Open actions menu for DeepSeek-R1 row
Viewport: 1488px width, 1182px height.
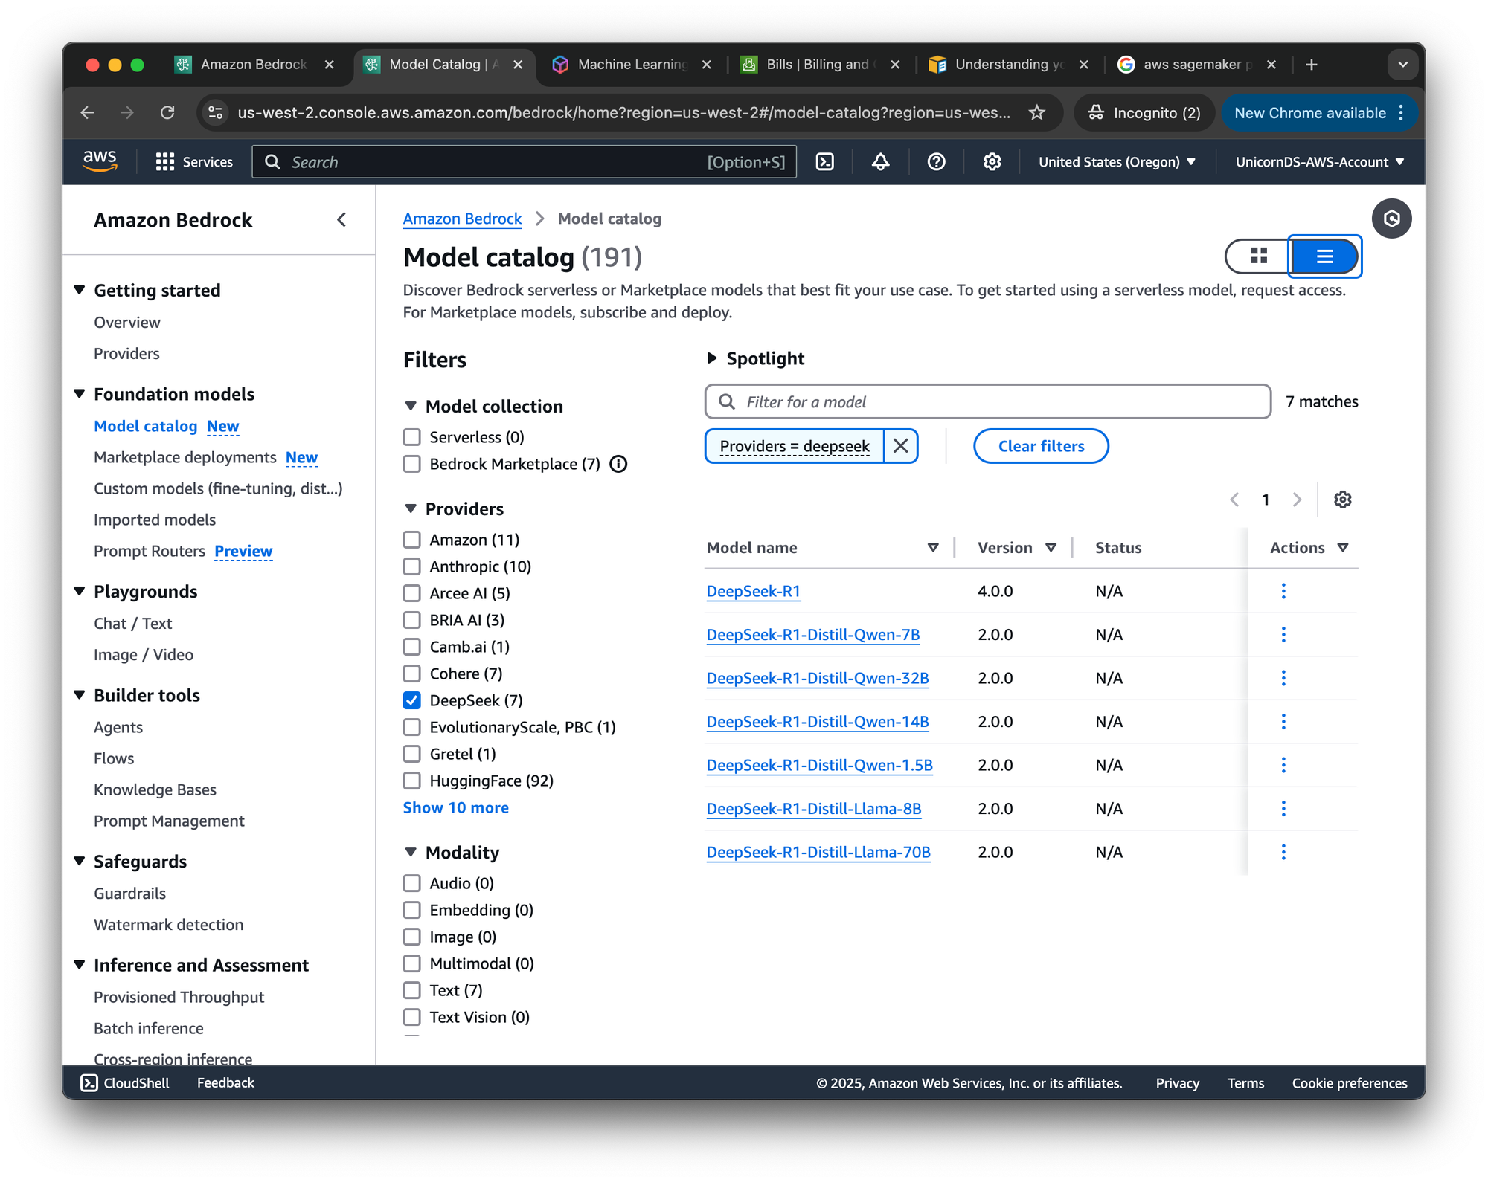click(1283, 591)
